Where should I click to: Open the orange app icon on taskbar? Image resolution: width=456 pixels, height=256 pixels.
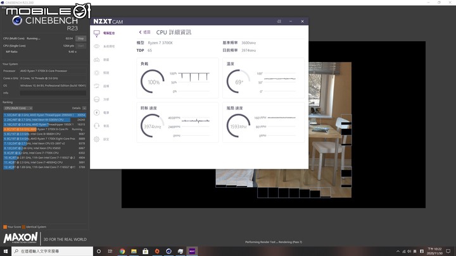point(157,251)
